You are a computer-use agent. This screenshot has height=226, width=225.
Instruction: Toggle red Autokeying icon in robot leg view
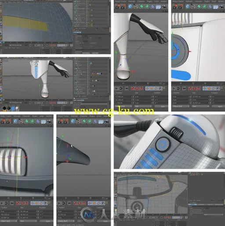137,88
